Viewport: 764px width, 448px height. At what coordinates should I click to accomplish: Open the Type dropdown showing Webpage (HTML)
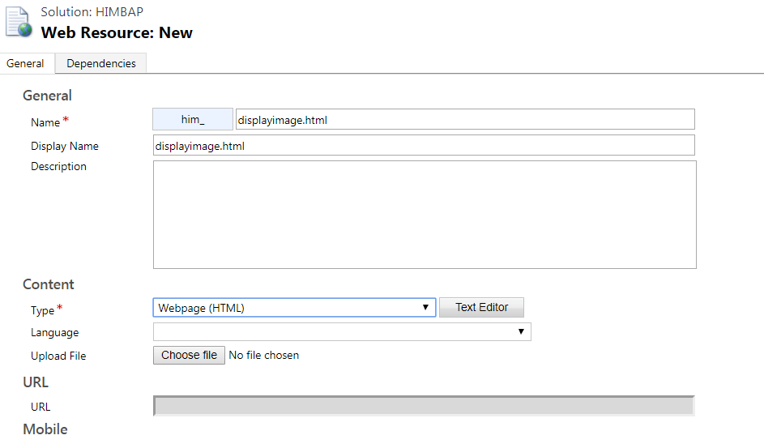point(294,308)
